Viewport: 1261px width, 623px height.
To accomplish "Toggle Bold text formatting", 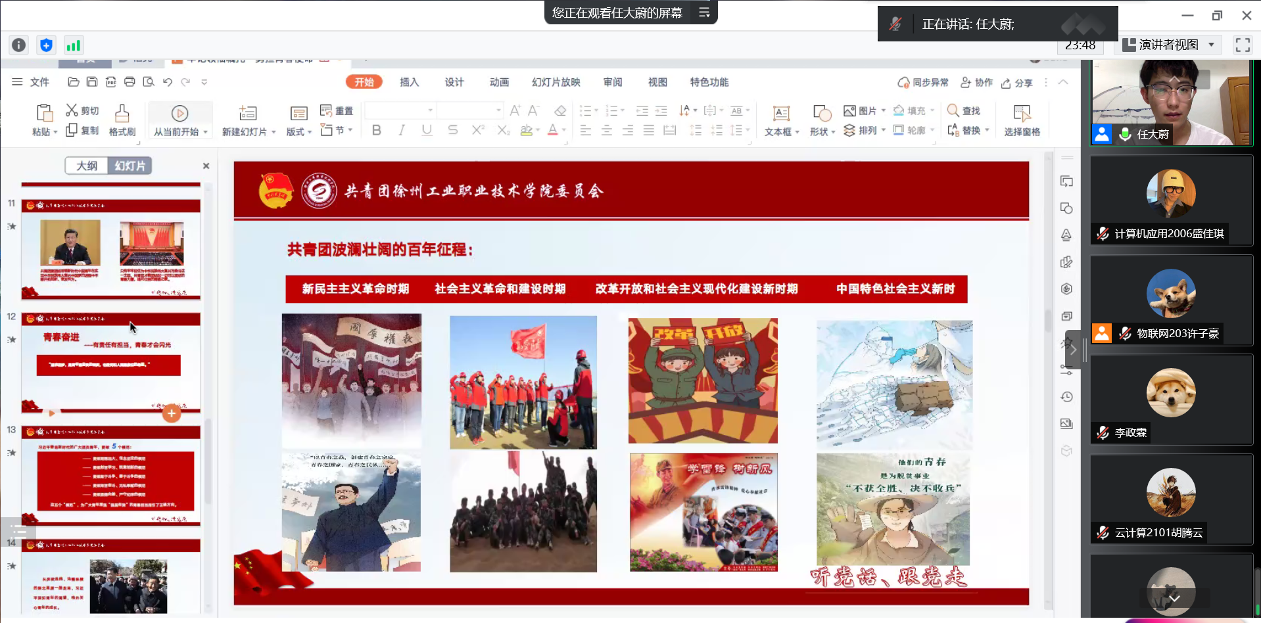I will coord(376,130).
